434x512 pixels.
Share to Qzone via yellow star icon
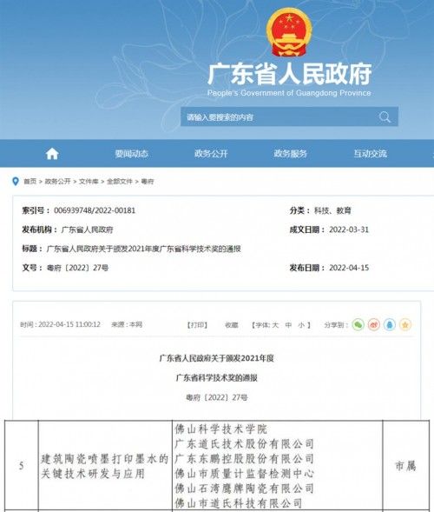[x=405, y=324]
